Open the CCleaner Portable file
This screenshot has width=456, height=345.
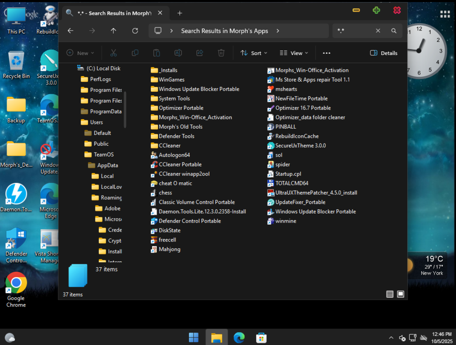[x=180, y=165]
